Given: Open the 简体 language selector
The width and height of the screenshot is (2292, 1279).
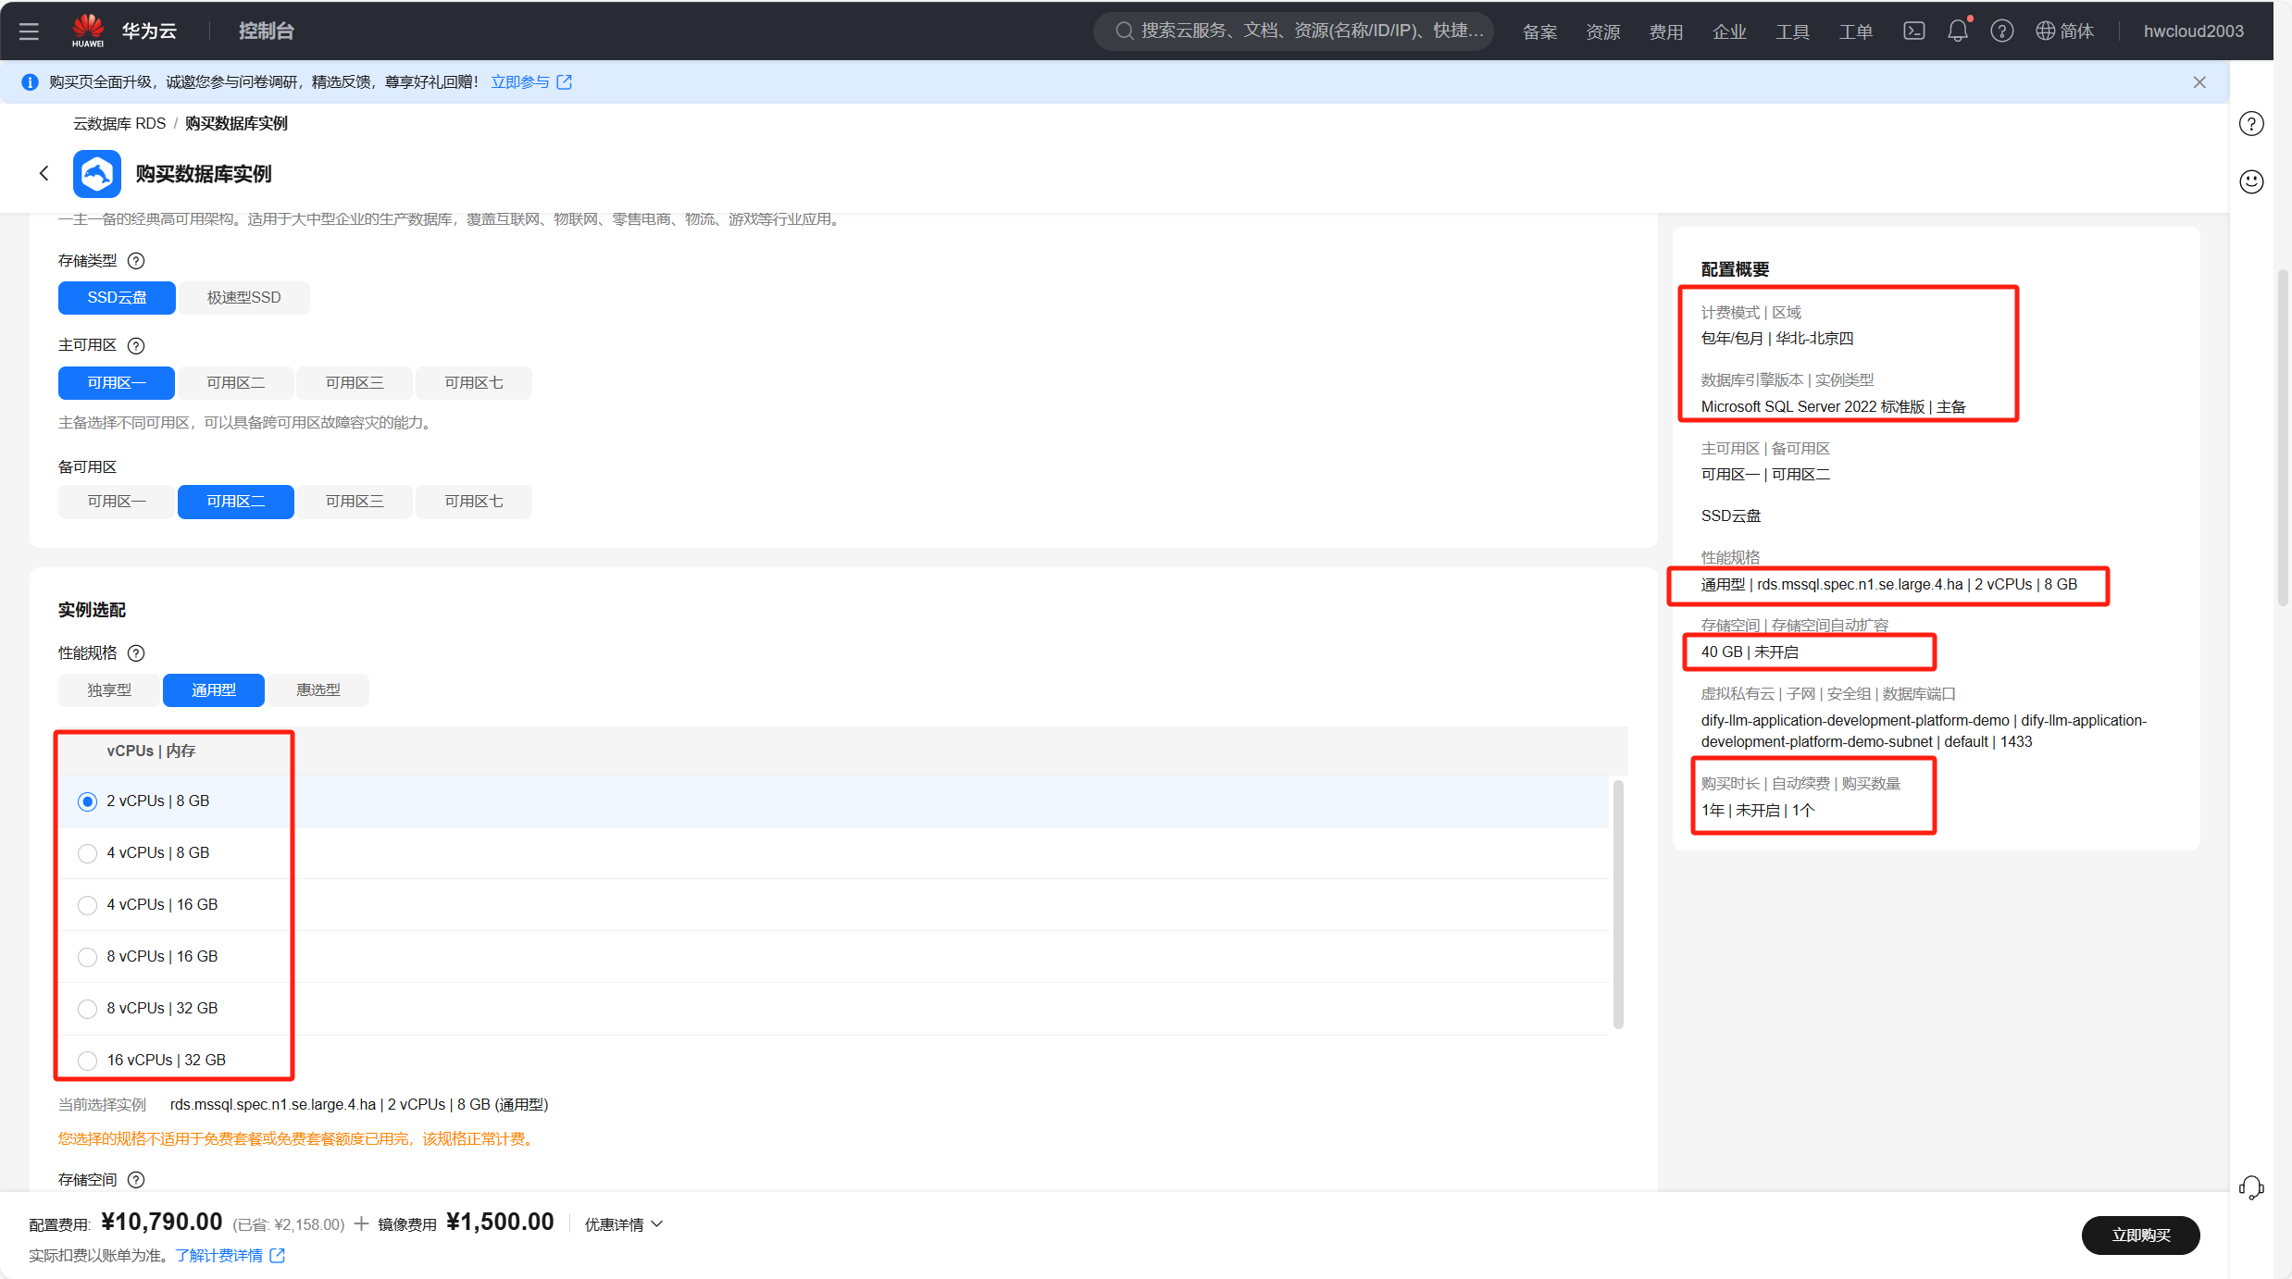Looking at the screenshot, I should pos(2065,31).
